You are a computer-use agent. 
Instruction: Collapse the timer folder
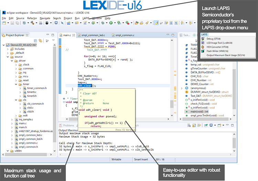pyautogui.click(x=16, y=84)
